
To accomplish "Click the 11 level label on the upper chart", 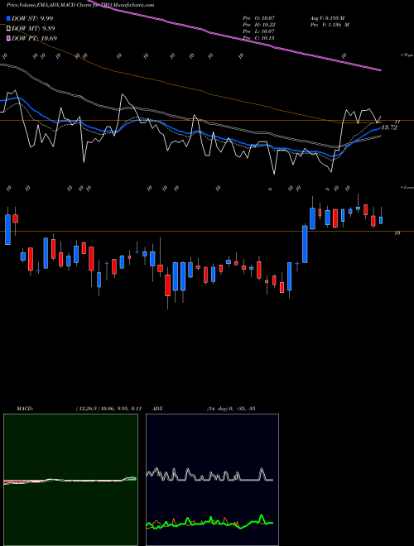I will pos(397,122).
